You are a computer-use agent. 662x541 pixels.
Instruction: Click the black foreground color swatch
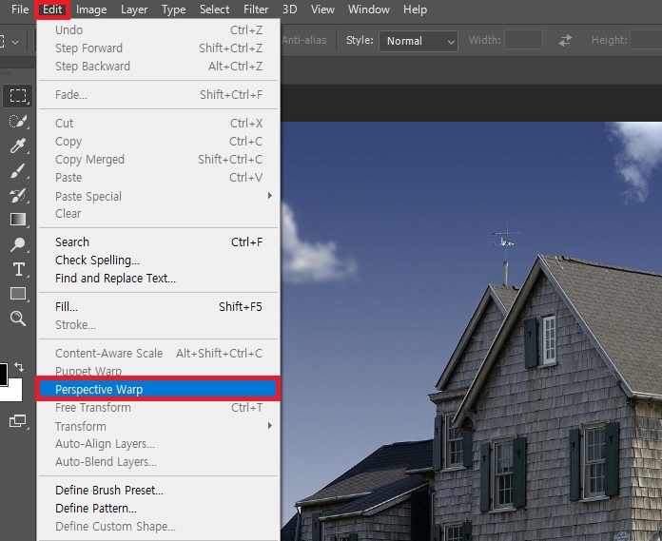coord(3,374)
